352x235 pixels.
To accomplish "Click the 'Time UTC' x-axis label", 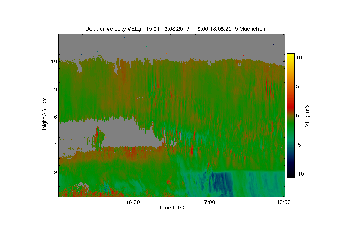I will (x=171, y=208).
